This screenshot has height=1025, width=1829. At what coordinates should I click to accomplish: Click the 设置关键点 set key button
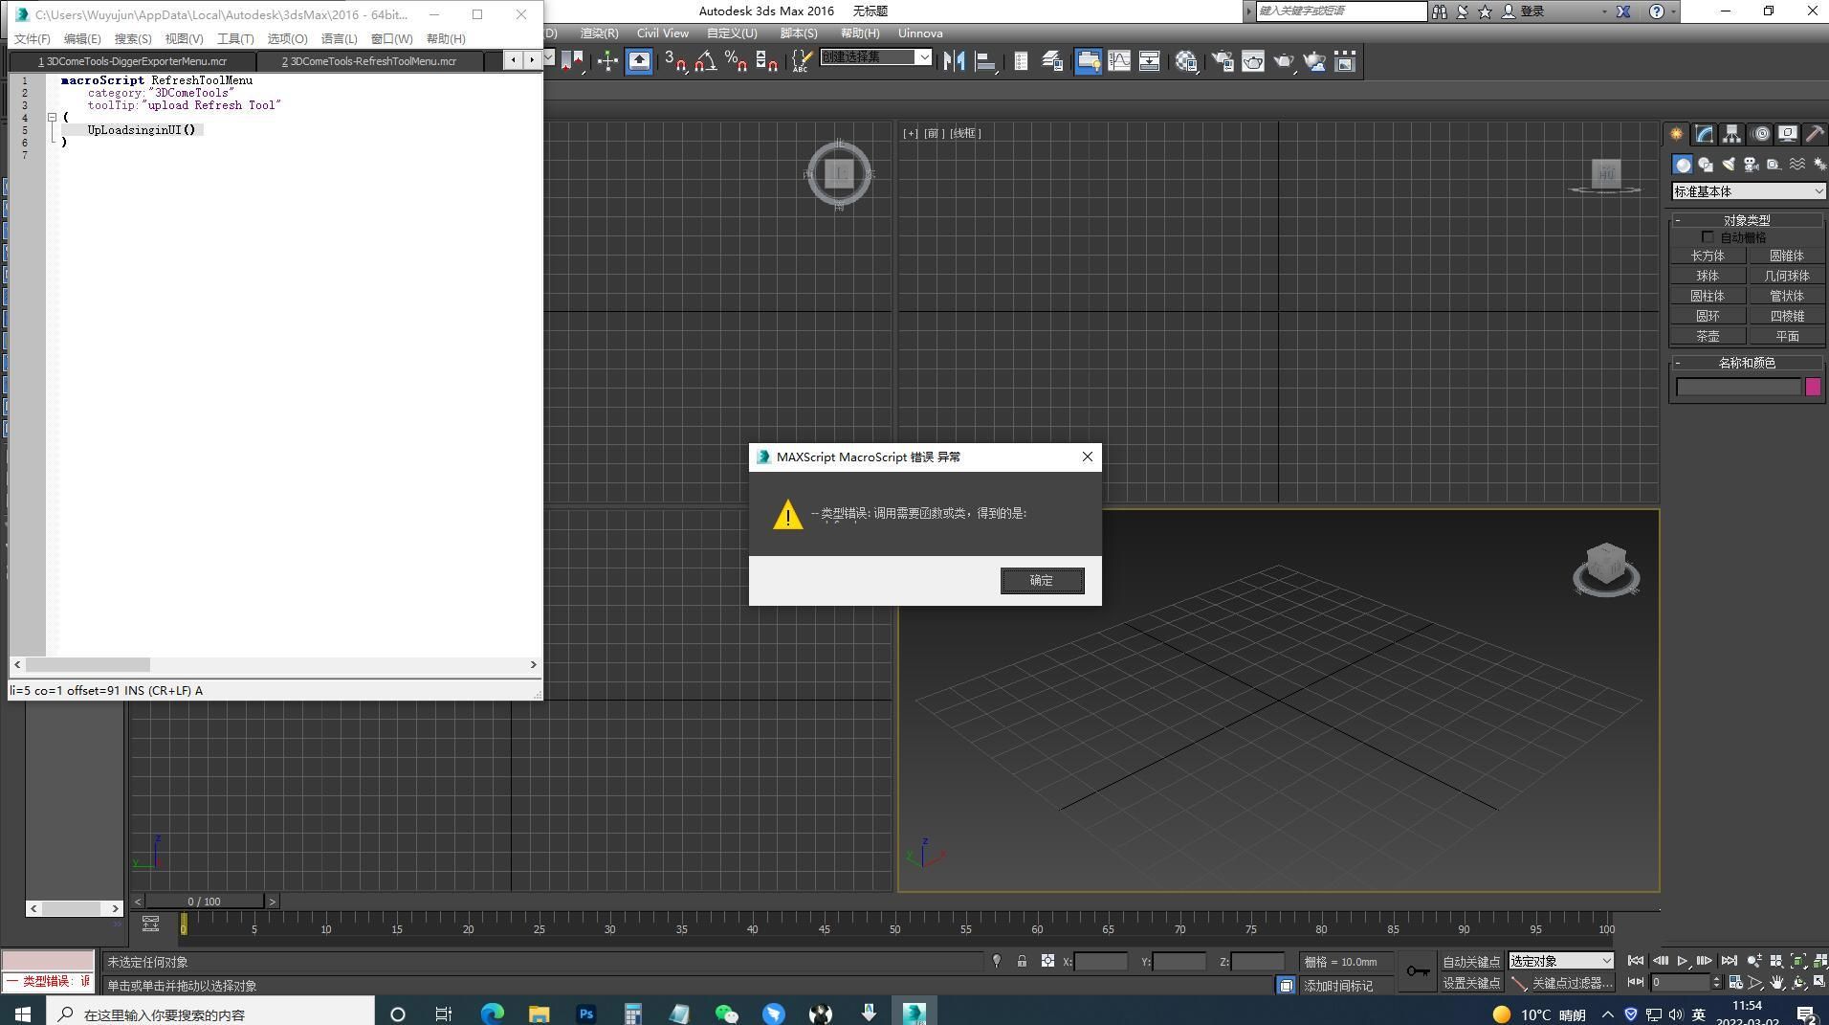(x=1470, y=983)
